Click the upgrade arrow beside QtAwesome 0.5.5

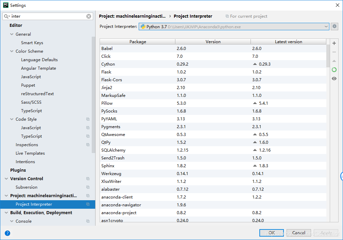pos(255,134)
